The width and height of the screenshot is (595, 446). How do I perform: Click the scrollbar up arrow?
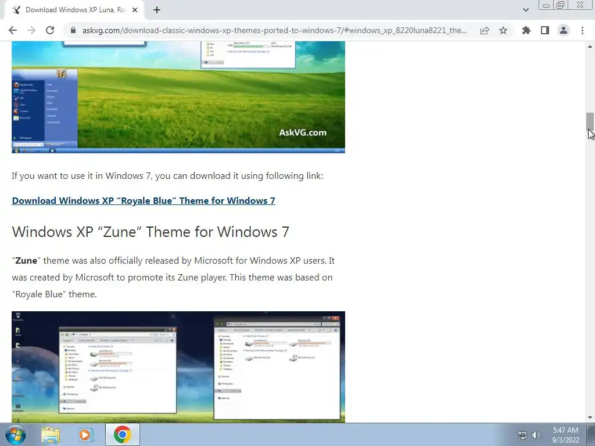590,46
